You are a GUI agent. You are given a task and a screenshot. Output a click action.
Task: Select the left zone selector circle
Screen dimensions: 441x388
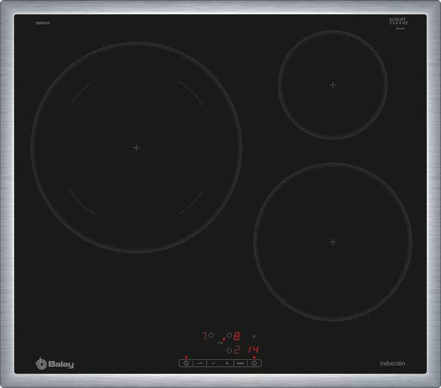click(x=211, y=335)
